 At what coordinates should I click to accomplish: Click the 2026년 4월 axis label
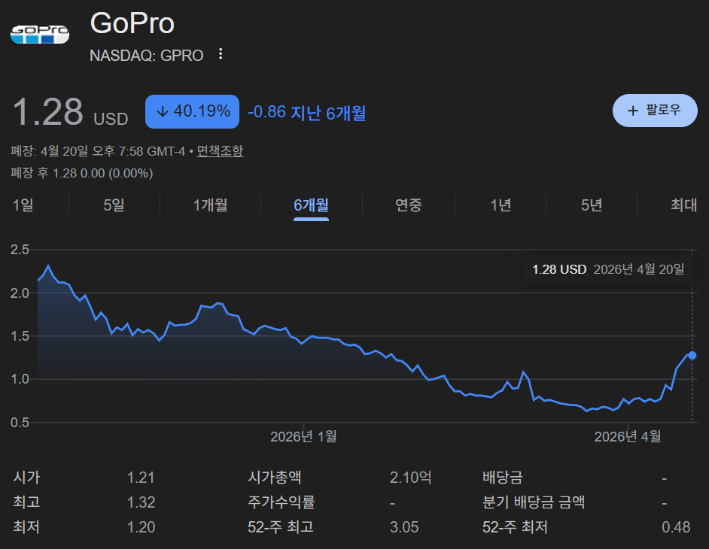coord(628,436)
